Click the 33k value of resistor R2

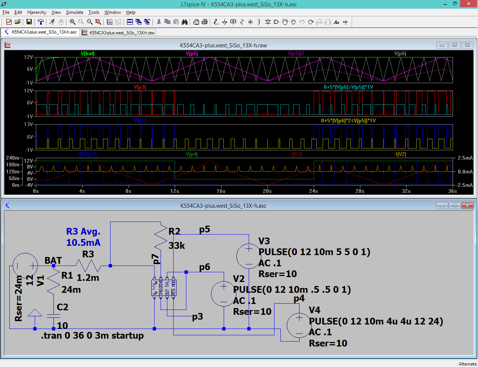coord(177,245)
